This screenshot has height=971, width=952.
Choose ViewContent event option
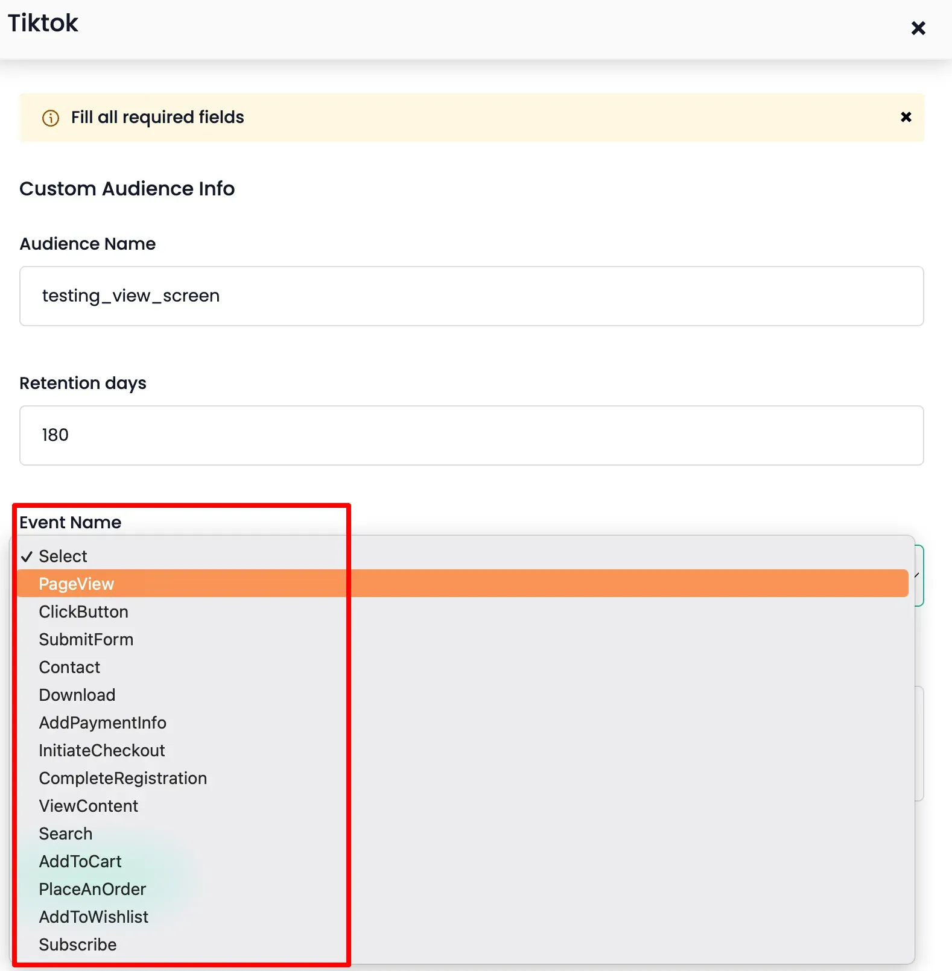pyautogui.click(x=462, y=806)
